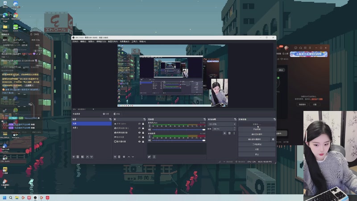Open the View menu in OBS
The height and width of the screenshot is (201, 357).
click(91, 42)
